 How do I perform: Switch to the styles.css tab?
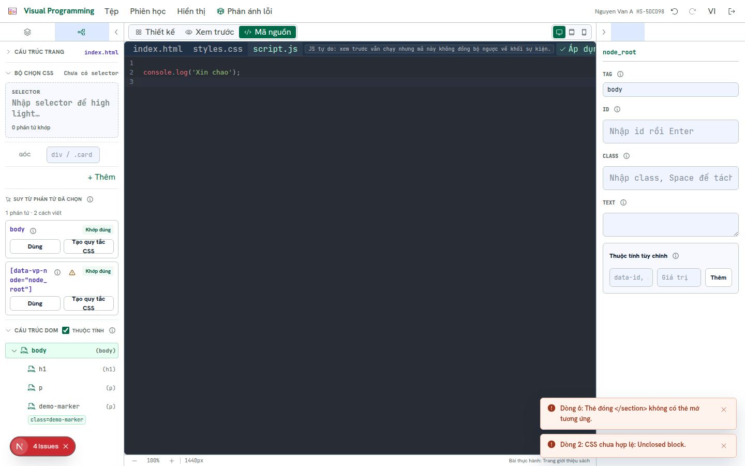click(218, 49)
